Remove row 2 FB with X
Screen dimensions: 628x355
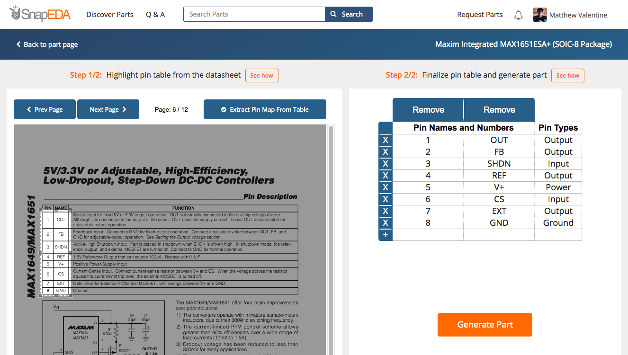(386, 152)
